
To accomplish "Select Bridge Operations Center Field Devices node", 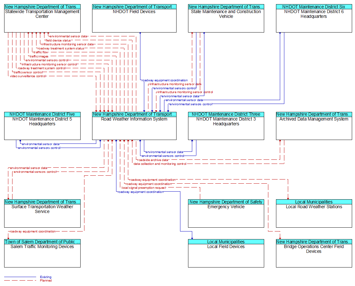I will tap(314, 253).
